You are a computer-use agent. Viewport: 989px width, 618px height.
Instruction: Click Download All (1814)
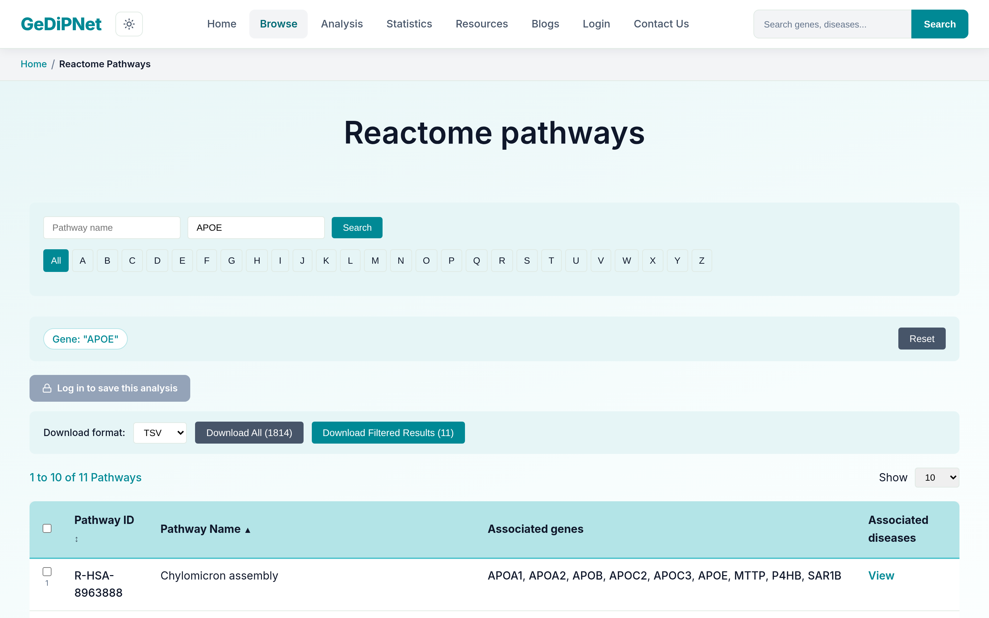click(249, 433)
